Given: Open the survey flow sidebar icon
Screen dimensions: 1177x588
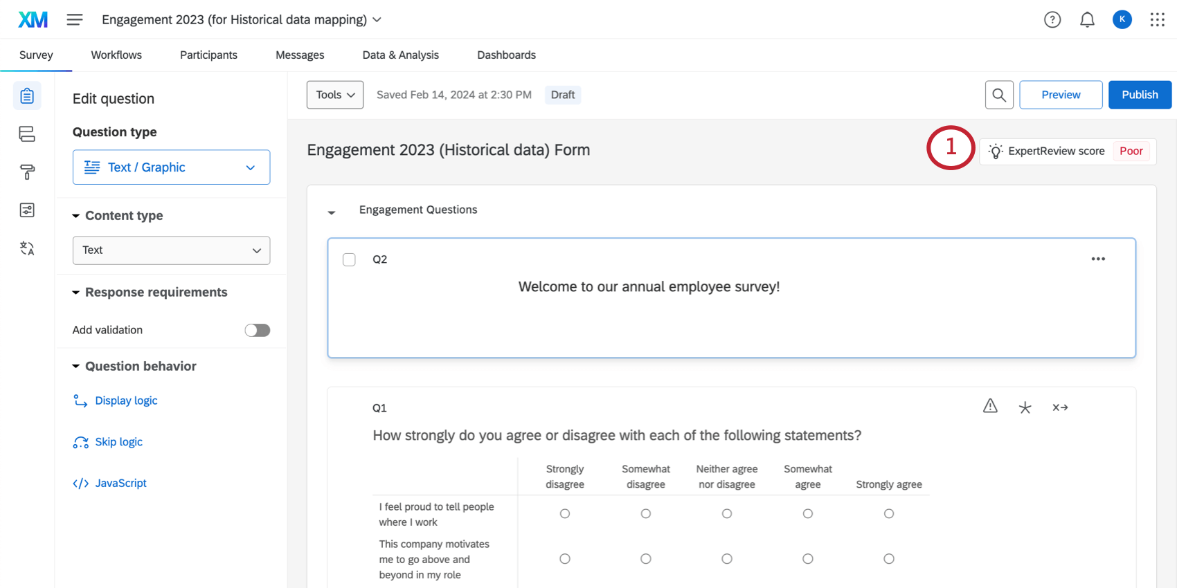Looking at the screenshot, I should click(x=27, y=134).
